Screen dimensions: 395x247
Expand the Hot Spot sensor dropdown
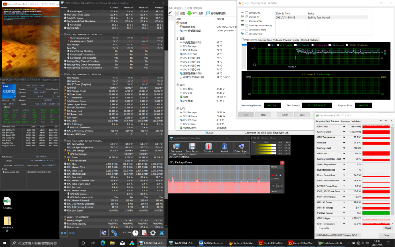coord(344,143)
